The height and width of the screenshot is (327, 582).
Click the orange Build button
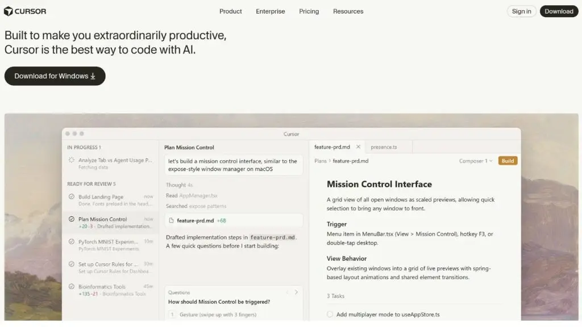[x=508, y=161]
